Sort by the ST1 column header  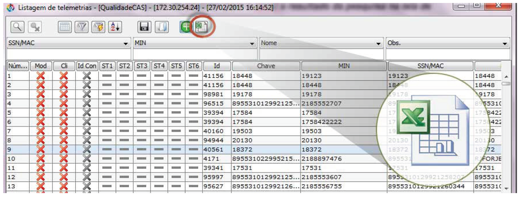coord(107,66)
